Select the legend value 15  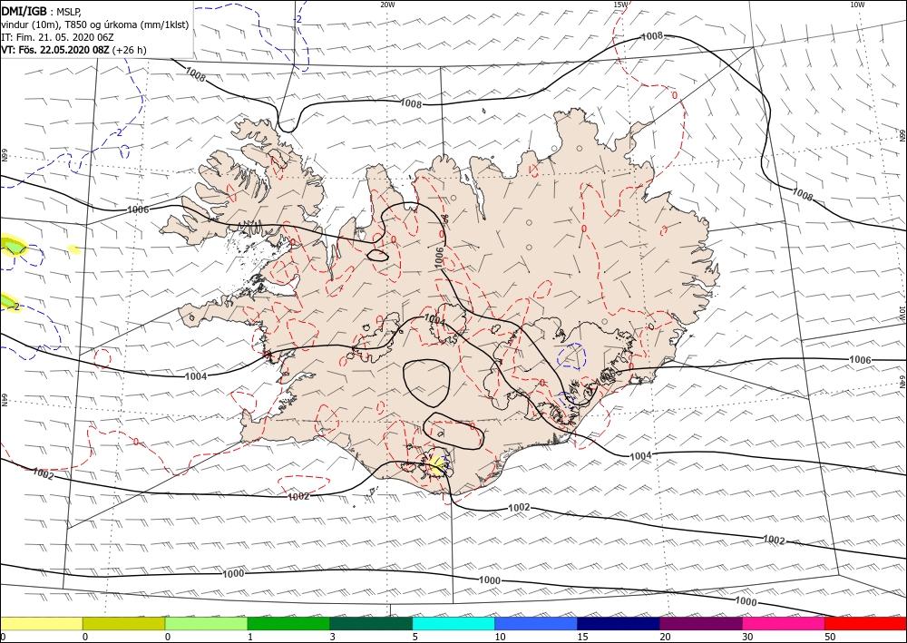tap(582, 637)
